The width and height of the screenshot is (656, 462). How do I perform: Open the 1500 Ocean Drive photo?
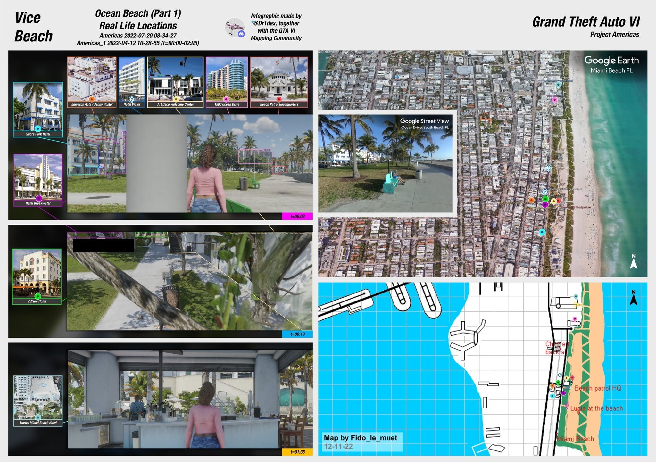227,79
